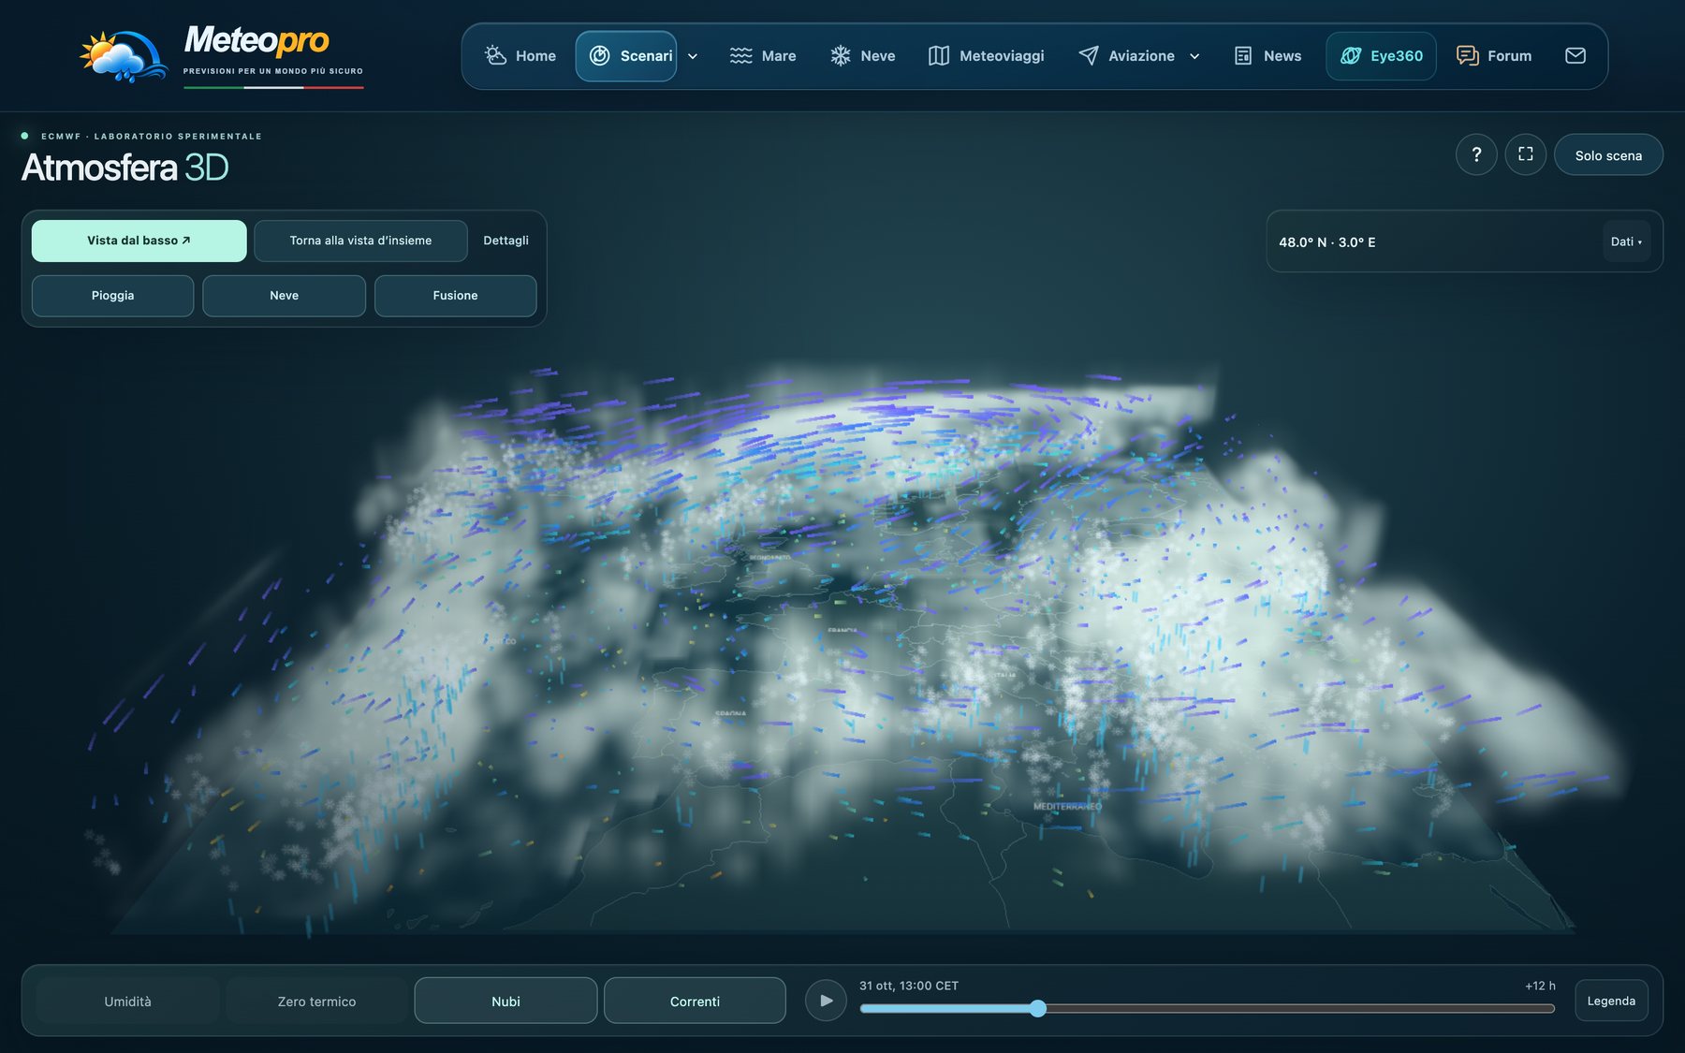Open the help question-mark button
The width and height of the screenshot is (1685, 1053).
(x=1476, y=154)
